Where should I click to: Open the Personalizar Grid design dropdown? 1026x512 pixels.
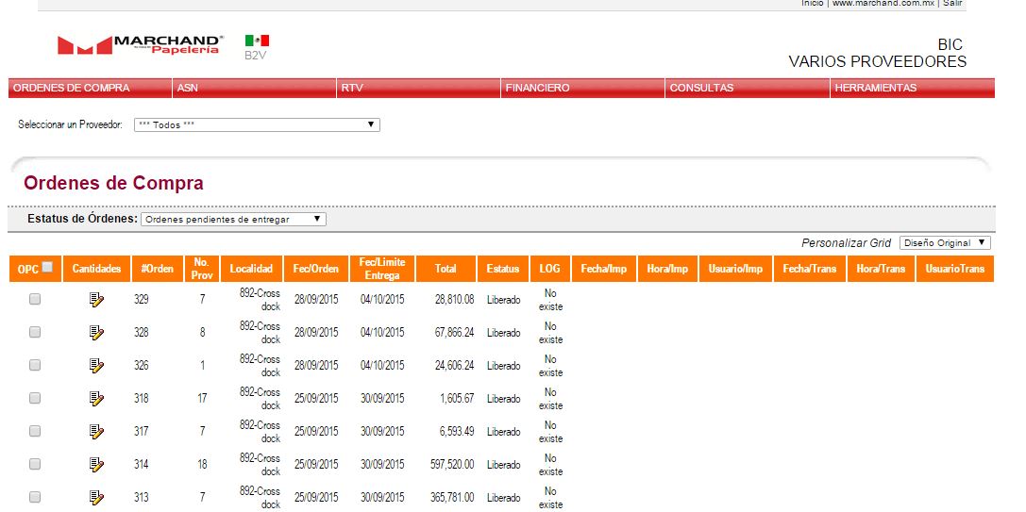[945, 242]
